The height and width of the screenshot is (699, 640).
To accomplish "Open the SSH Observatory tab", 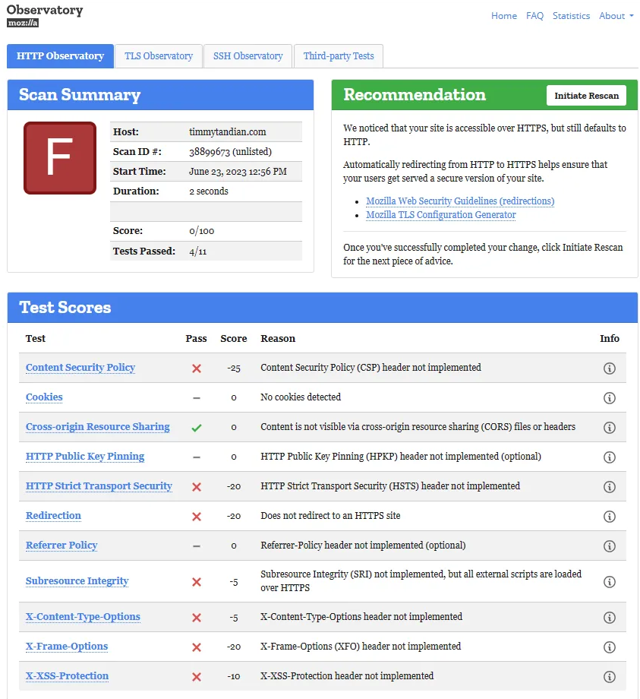I will [248, 55].
